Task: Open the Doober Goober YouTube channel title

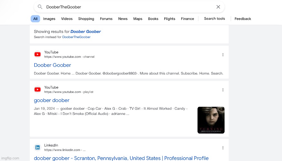Action: (52, 65)
